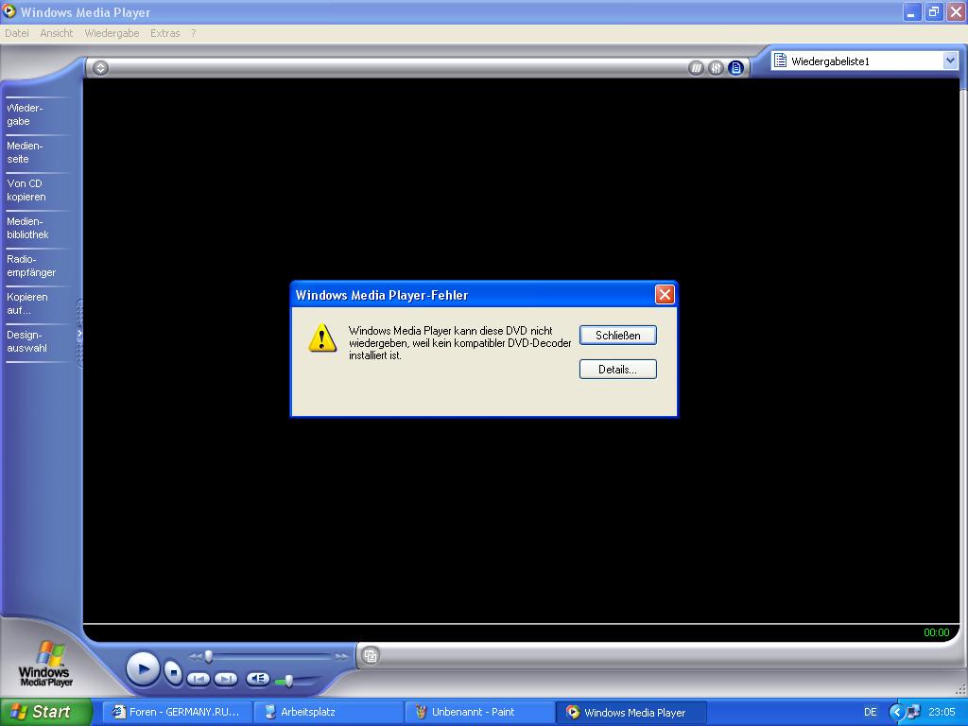
Task: Start playback with the Play button
Action: click(x=144, y=669)
